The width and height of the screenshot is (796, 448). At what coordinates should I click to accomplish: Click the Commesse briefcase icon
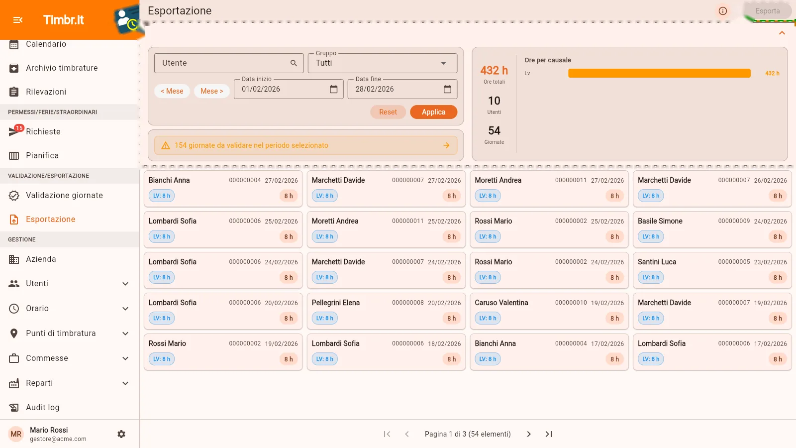pyautogui.click(x=14, y=358)
